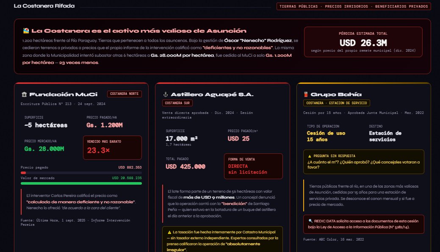
Task: Click the Gs. 1.200M precio pagado value
Action: pyautogui.click(x=104, y=125)
